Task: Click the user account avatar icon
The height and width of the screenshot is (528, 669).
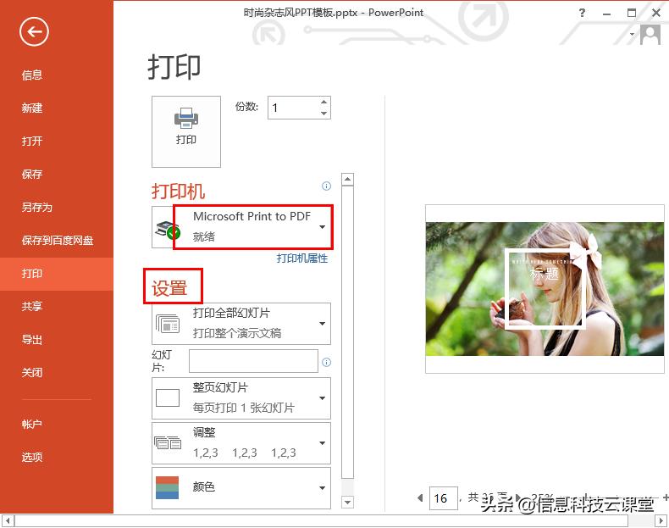Action: click(650, 35)
